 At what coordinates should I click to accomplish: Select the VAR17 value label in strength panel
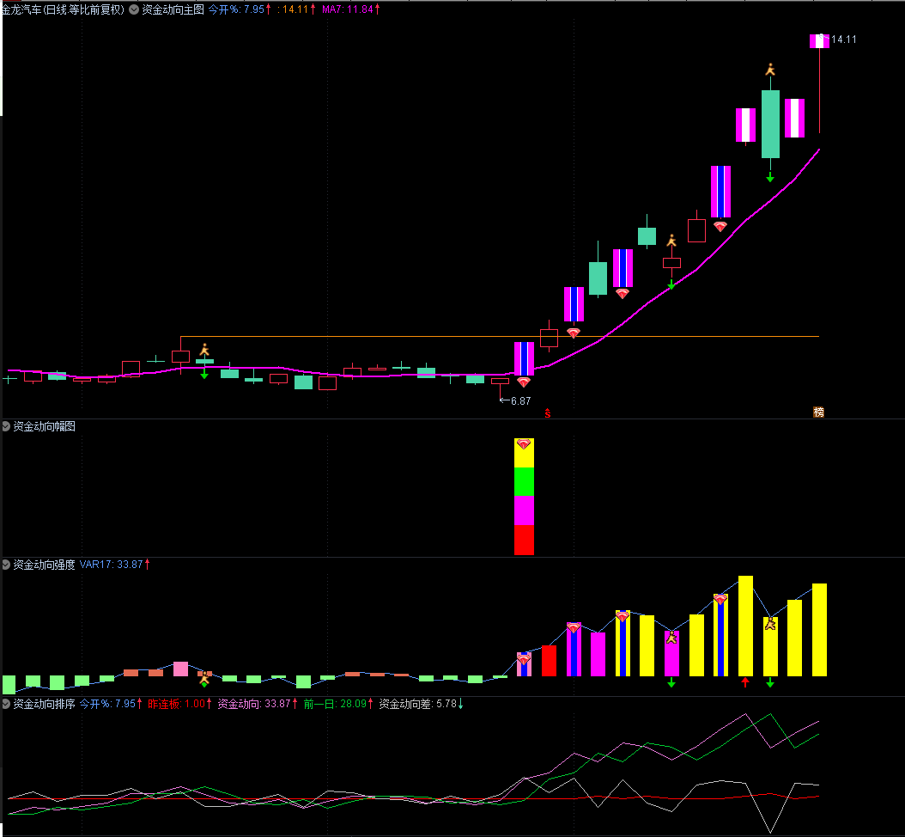[114, 565]
